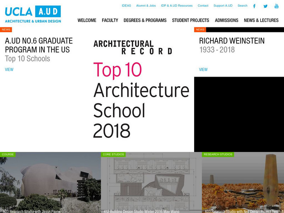Open STUDENT PROJECTS menu

191,20
